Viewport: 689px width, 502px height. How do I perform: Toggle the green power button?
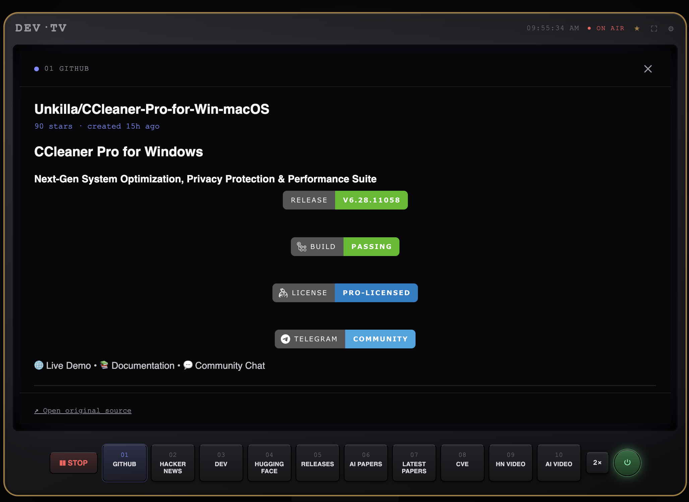[x=627, y=463]
